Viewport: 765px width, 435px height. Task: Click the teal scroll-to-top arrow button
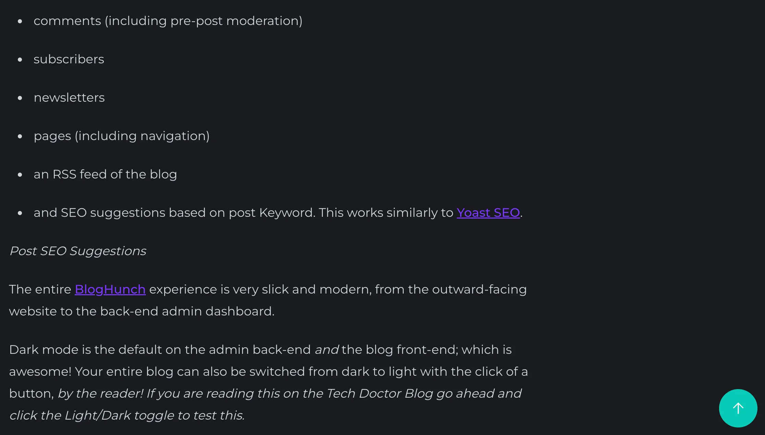[738, 408]
